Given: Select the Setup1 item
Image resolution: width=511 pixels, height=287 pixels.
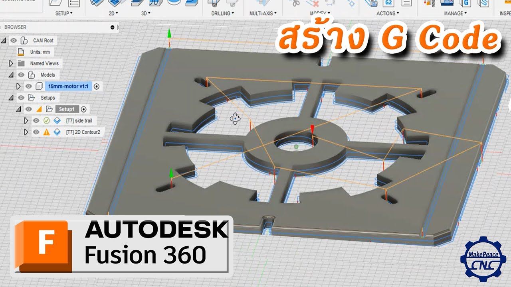Looking at the screenshot, I should 66,109.
